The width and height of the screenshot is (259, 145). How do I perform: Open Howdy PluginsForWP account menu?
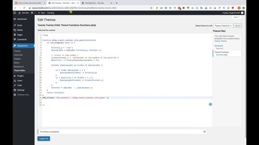[233, 13]
